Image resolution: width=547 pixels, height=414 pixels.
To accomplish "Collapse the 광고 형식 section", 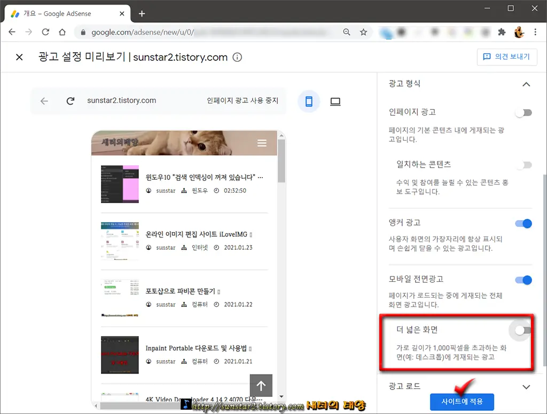I will (x=526, y=84).
